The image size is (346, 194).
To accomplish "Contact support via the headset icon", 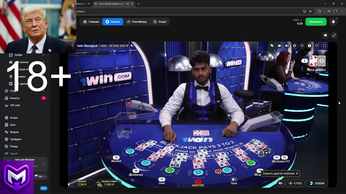I will (317, 46).
